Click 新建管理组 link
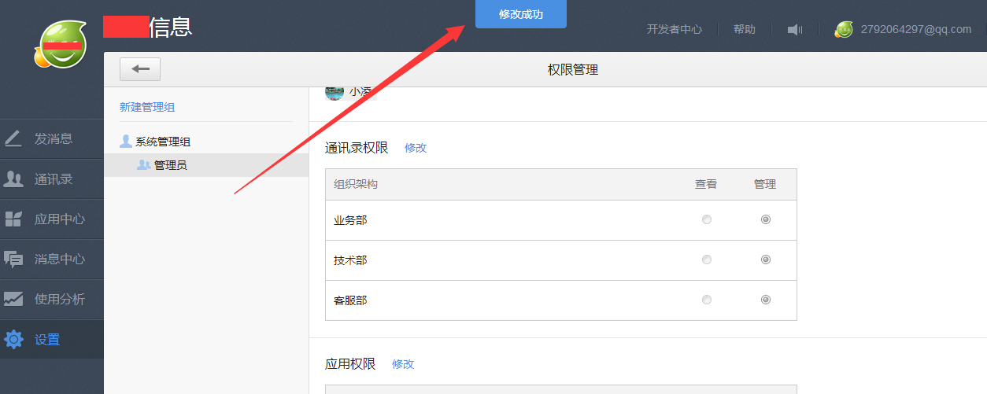 click(x=147, y=107)
